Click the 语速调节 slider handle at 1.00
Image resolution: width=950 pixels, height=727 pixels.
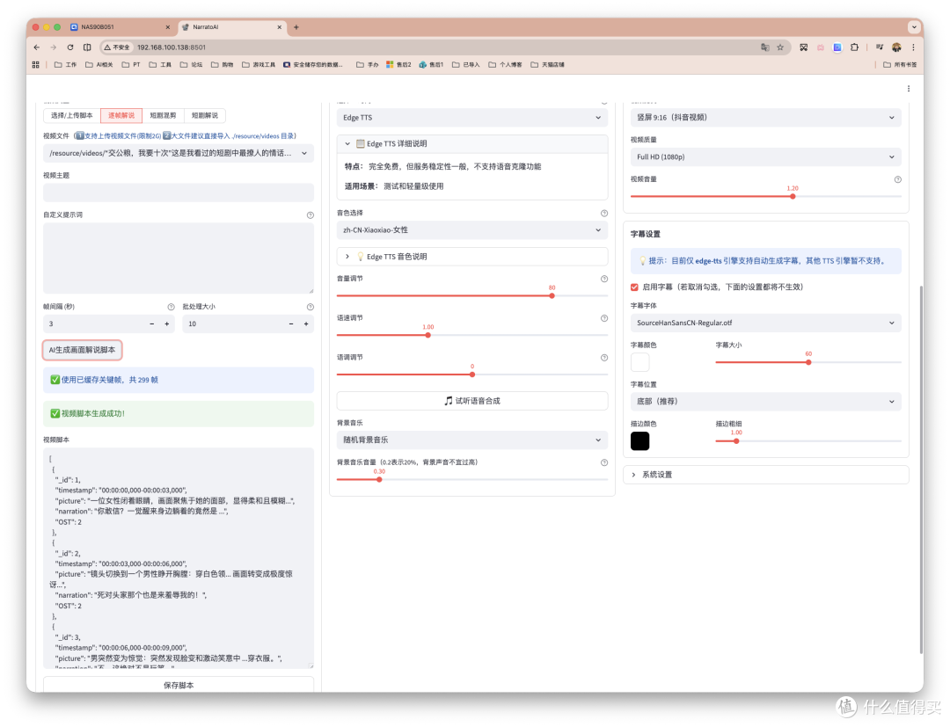pos(428,335)
